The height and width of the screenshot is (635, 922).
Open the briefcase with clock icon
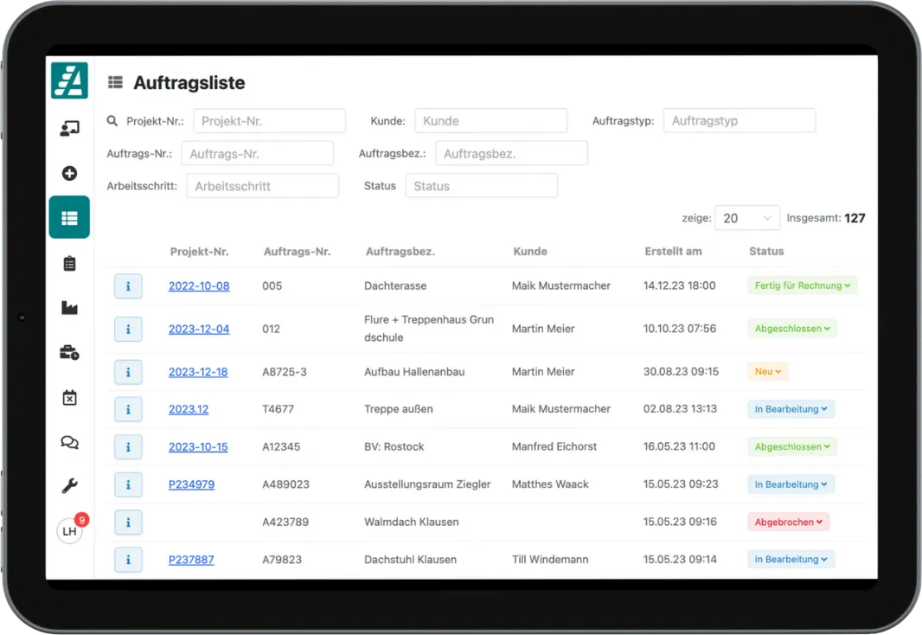point(69,352)
